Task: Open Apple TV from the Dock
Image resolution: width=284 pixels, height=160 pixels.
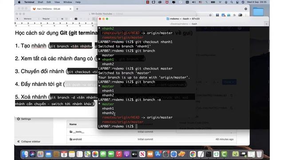Action: (134, 154)
